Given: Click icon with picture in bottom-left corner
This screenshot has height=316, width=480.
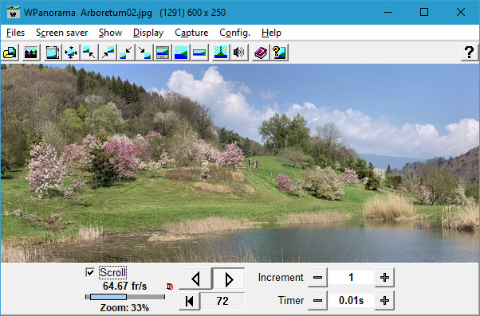Looking at the screenshot, I should [126, 53].
